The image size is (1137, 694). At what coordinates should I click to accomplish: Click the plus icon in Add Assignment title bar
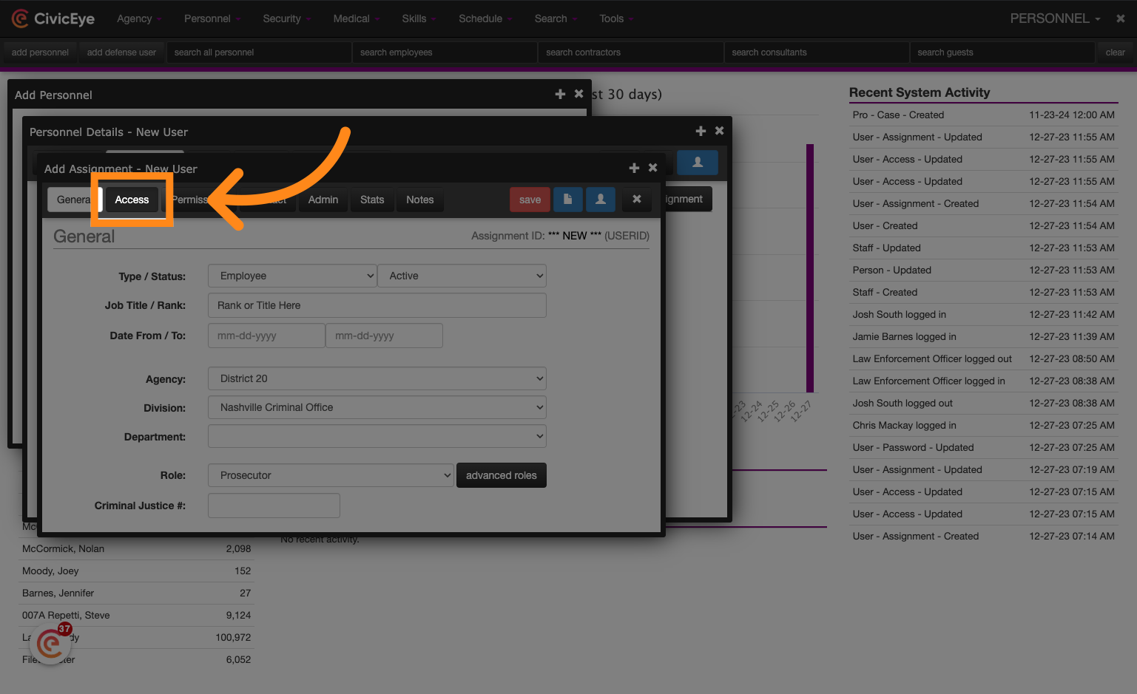click(634, 168)
